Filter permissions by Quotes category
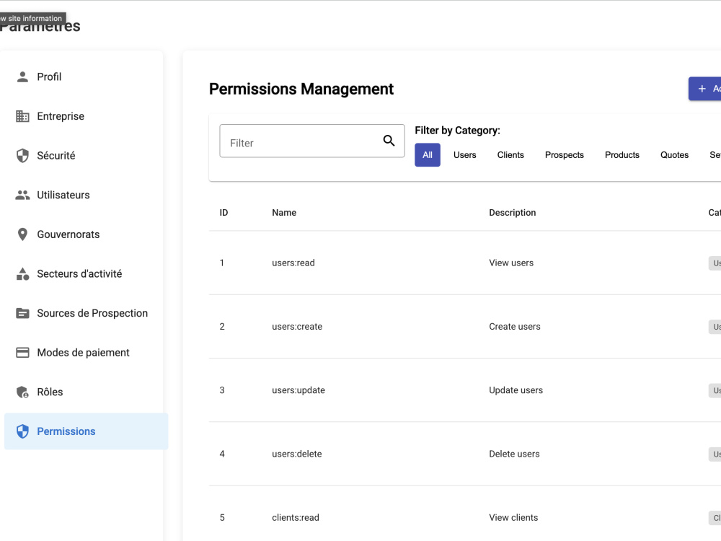This screenshot has width=721, height=541. [x=675, y=155]
